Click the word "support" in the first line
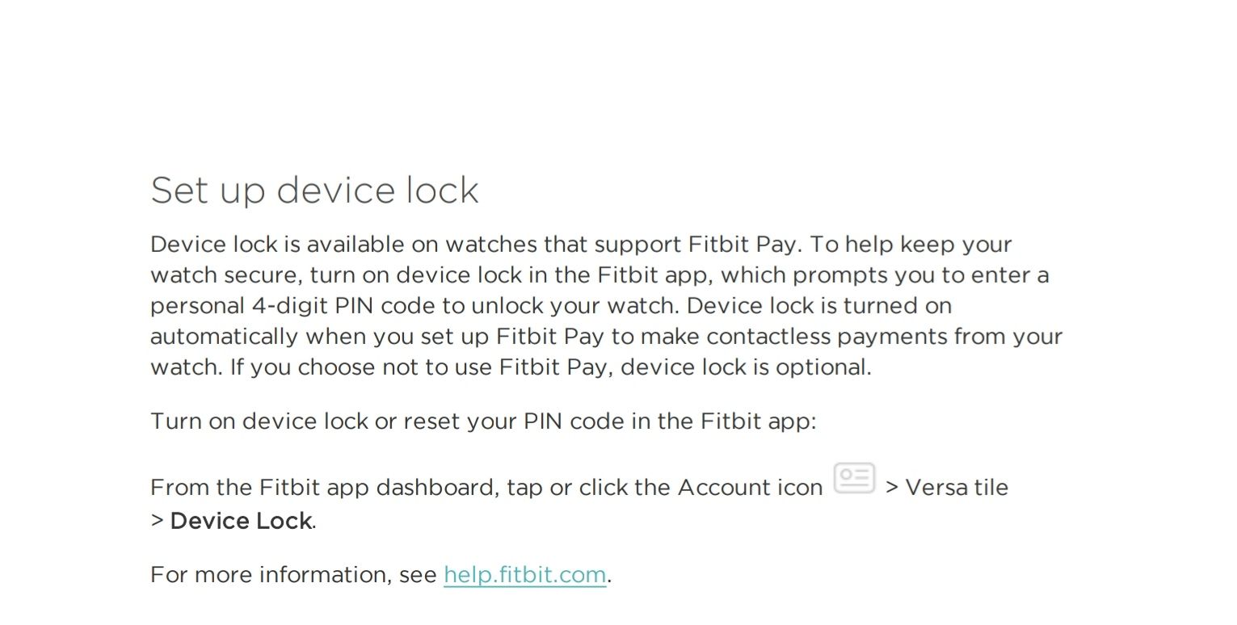Image resolution: width=1237 pixels, height=625 pixels. coord(637,245)
